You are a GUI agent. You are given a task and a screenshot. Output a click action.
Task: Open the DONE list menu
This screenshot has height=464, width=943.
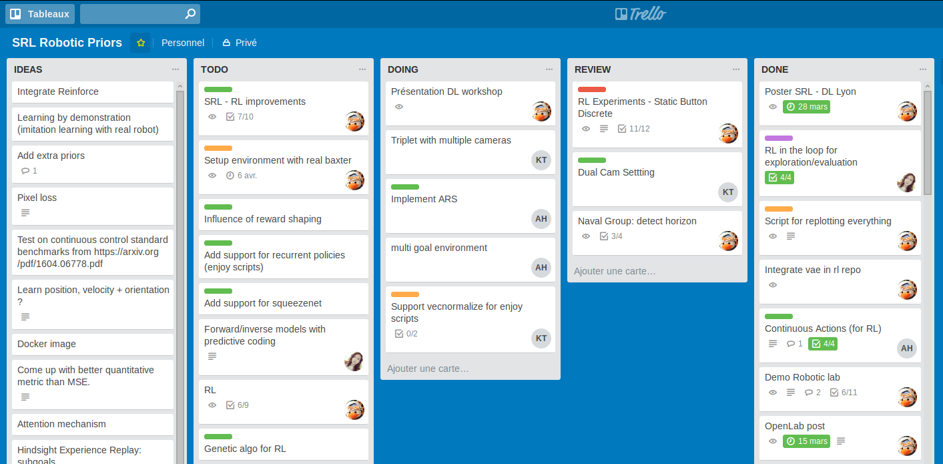[923, 69]
